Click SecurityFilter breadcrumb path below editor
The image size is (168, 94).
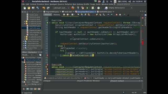tap(64, 78)
